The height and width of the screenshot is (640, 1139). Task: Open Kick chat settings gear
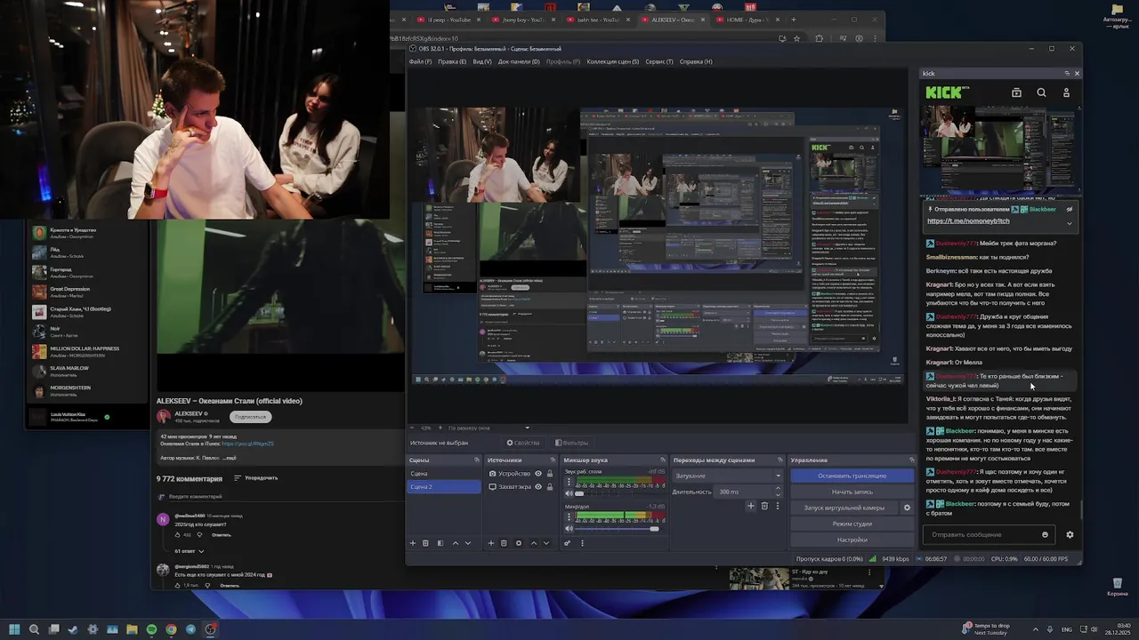click(x=1070, y=535)
